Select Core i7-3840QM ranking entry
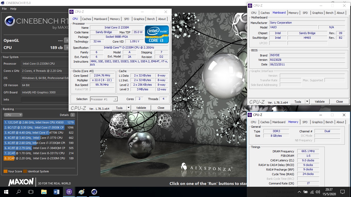Screen dimensions: 351x197 pyautogui.click(x=39, y=148)
